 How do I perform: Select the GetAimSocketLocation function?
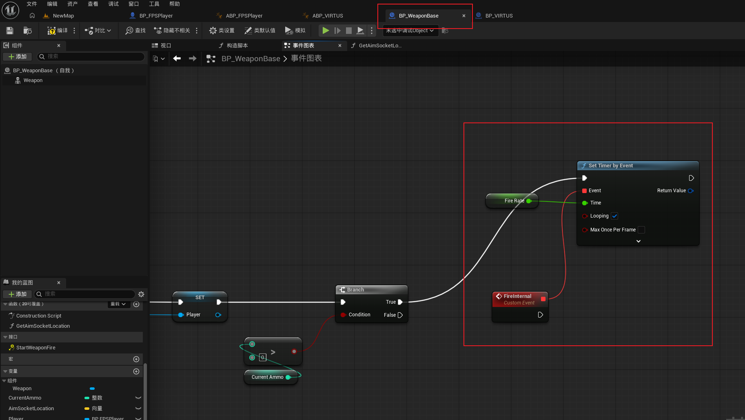(43, 326)
